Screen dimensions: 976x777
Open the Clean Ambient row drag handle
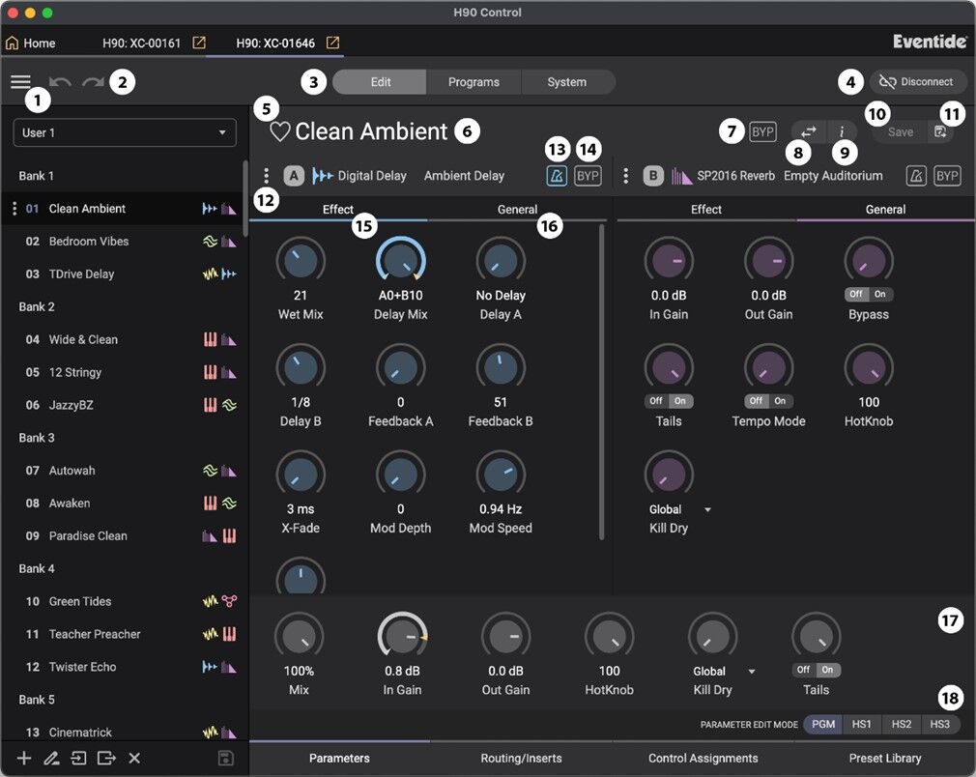(14, 209)
